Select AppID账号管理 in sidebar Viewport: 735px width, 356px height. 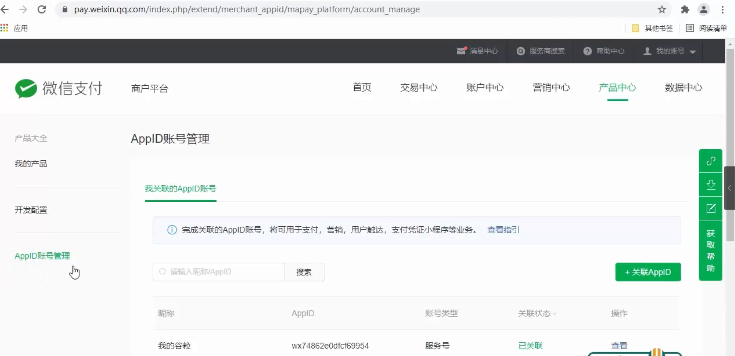(x=42, y=256)
